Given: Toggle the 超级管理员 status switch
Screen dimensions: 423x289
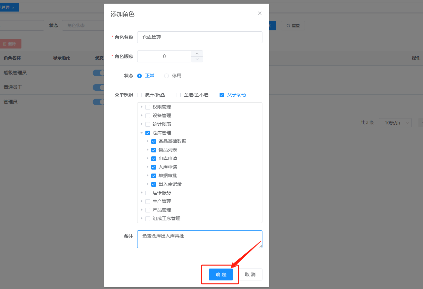Looking at the screenshot, I should (99, 73).
